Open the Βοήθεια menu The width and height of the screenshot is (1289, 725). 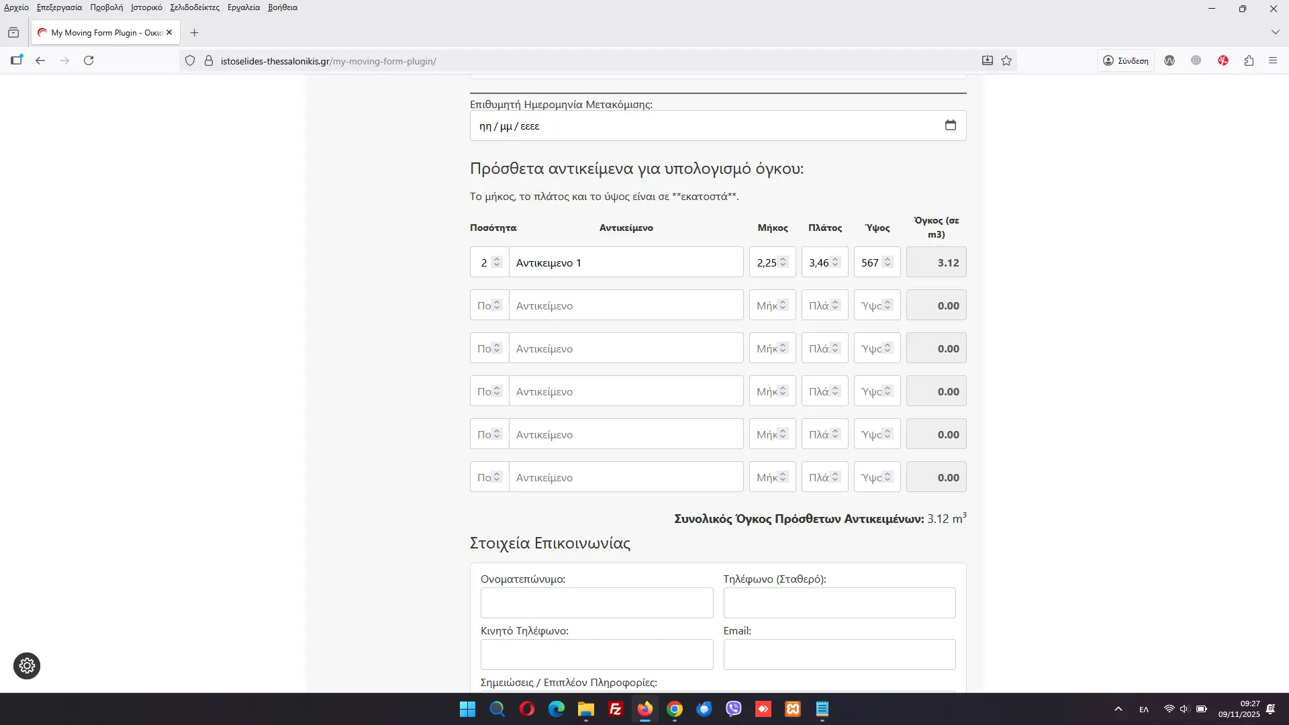point(283,7)
